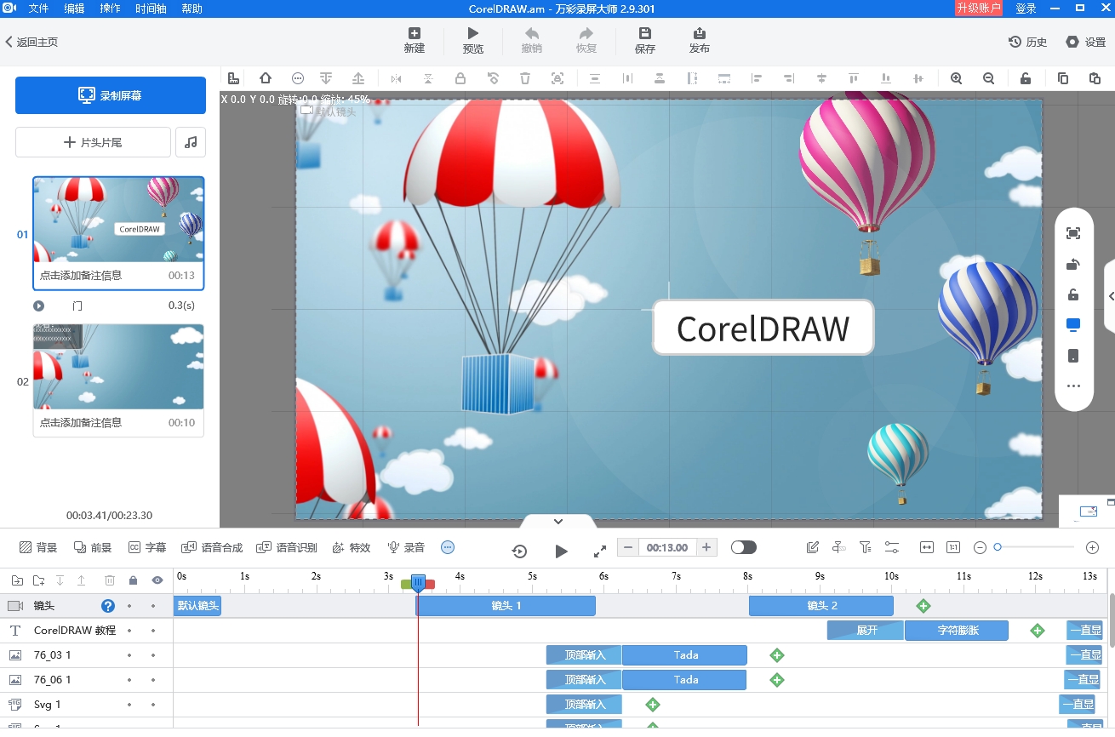This screenshot has width=1115, height=737.
Task: Add animation via green plus on 镜头 row
Action: [923, 606]
